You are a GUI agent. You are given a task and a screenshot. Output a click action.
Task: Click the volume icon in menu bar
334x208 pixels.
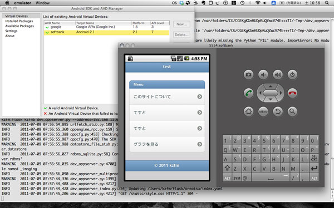coord(265,3)
